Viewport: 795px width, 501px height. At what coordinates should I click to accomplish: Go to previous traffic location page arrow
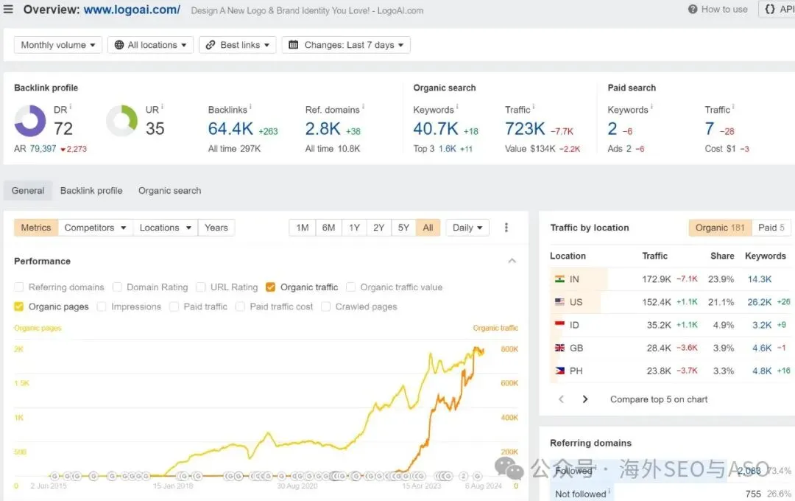[561, 399]
